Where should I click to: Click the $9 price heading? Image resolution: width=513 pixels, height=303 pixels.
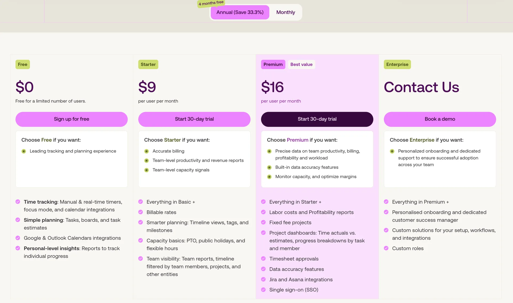click(x=147, y=87)
